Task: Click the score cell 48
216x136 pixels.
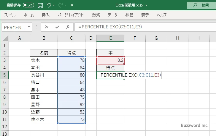Action: tap(72, 90)
